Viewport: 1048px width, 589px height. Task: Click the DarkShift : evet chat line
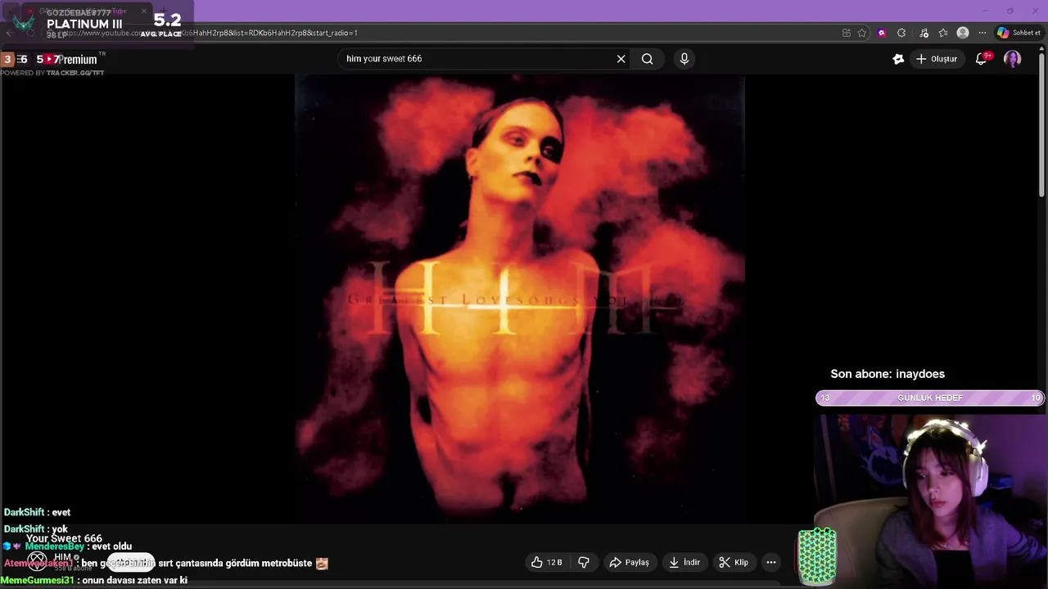(x=37, y=512)
